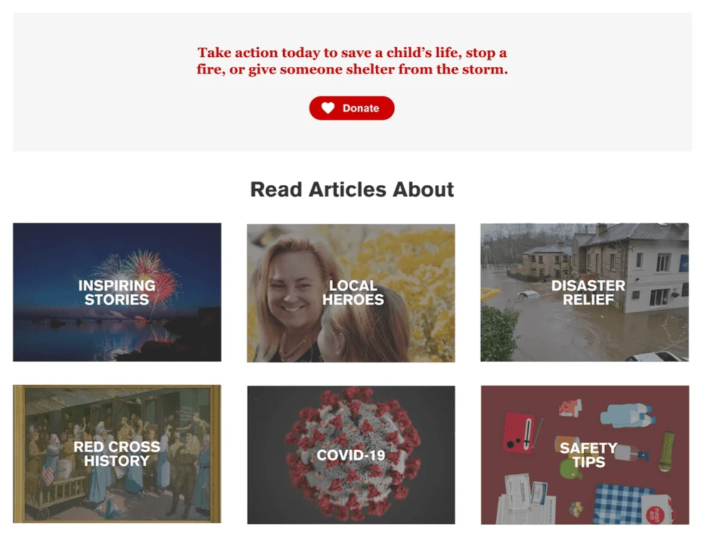Click the coronavirus particle image
This screenshot has height=537, width=705.
tap(352, 455)
